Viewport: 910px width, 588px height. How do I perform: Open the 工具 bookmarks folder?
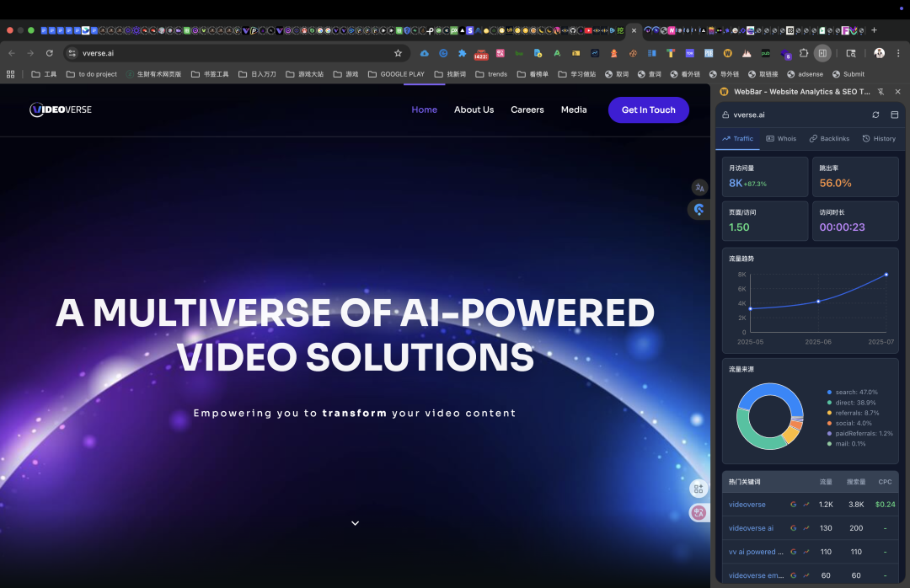[44, 74]
